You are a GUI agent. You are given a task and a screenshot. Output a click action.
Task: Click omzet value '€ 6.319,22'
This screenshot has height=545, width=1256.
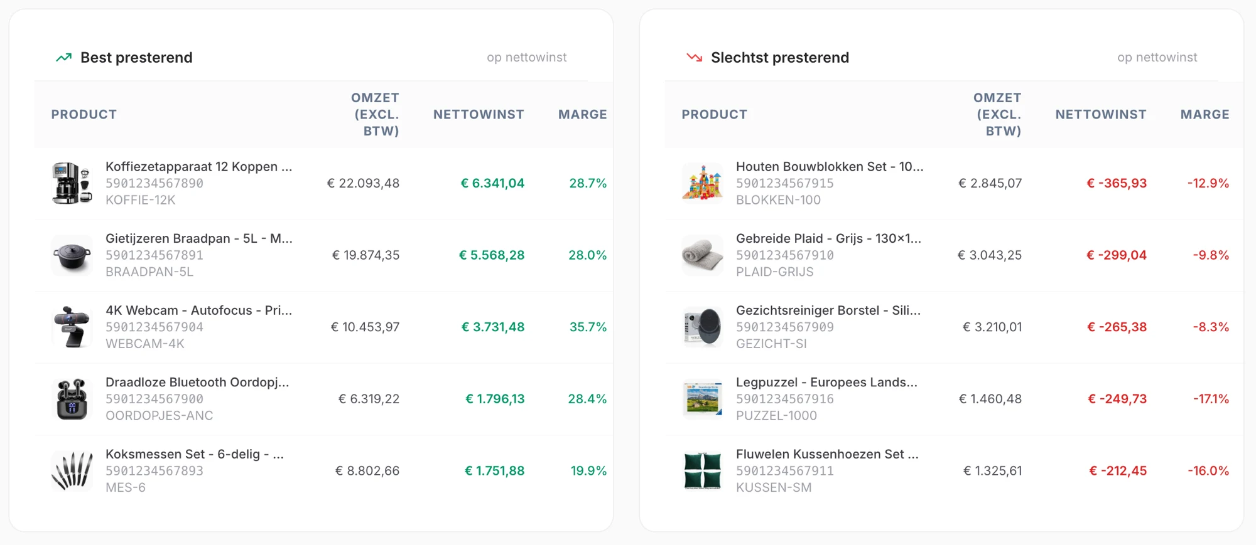click(369, 399)
